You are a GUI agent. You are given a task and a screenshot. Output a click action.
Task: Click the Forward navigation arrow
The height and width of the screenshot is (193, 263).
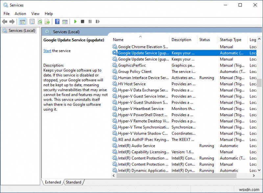[x=12, y=21]
